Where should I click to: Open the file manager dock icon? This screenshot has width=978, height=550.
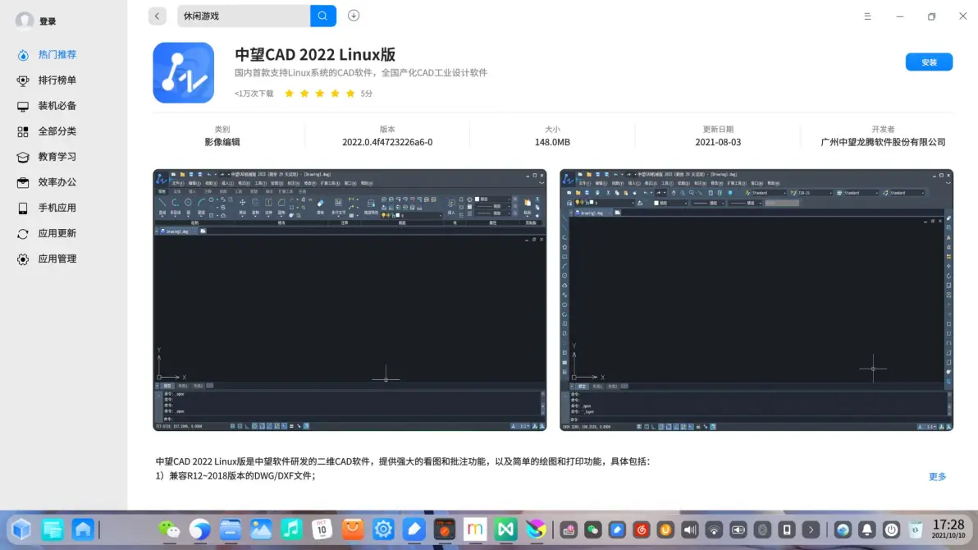pos(231,530)
